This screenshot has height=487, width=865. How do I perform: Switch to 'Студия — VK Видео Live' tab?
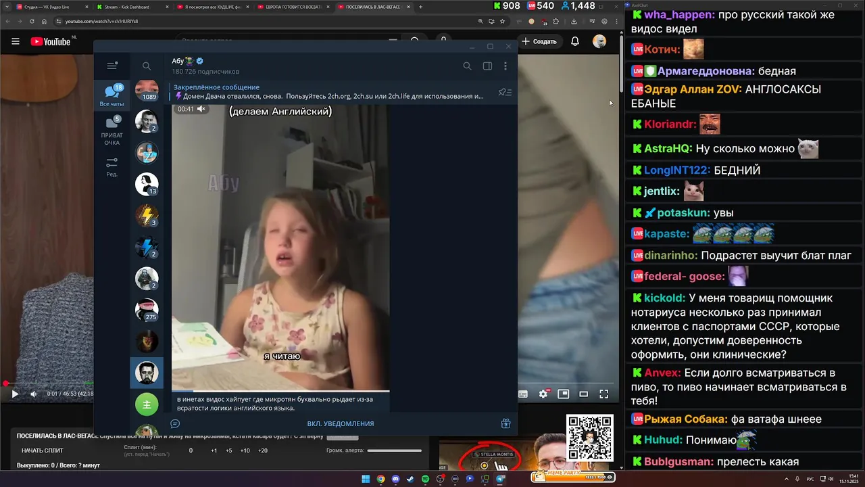click(x=51, y=7)
